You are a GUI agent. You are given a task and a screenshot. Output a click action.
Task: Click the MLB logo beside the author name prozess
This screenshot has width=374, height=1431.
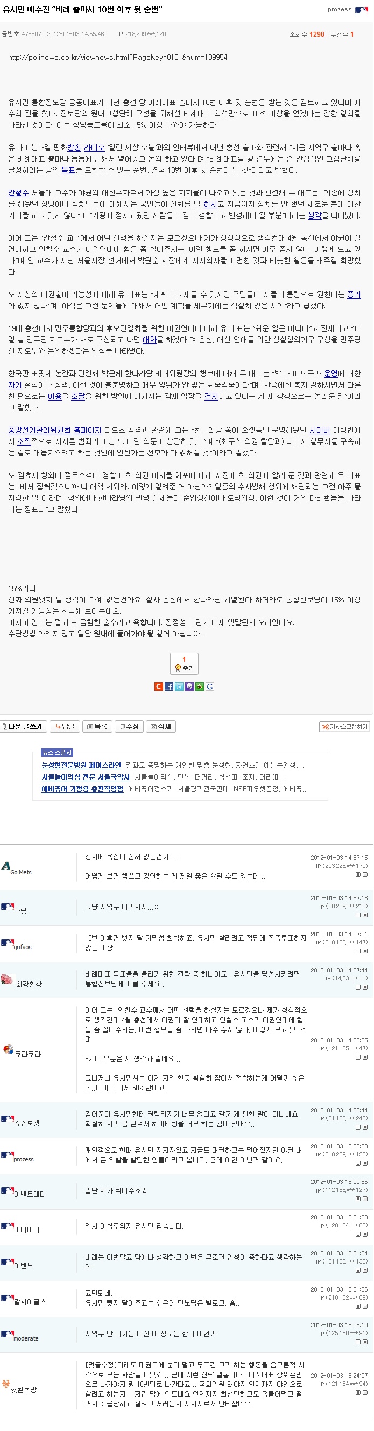tap(361, 10)
